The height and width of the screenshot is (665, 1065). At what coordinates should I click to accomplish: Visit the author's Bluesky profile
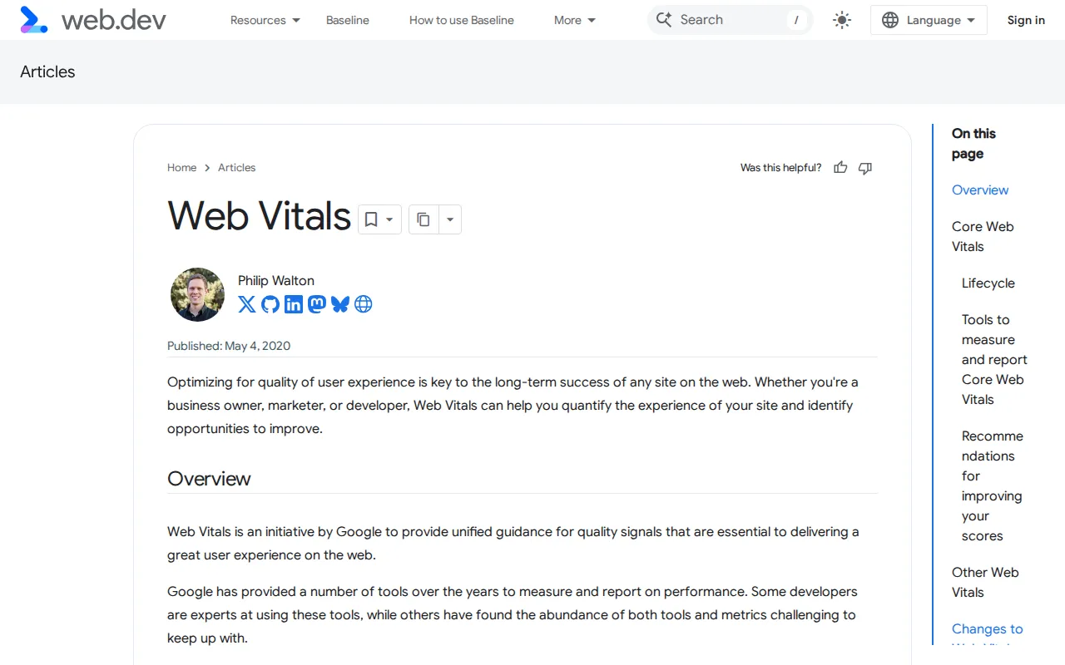(340, 304)
